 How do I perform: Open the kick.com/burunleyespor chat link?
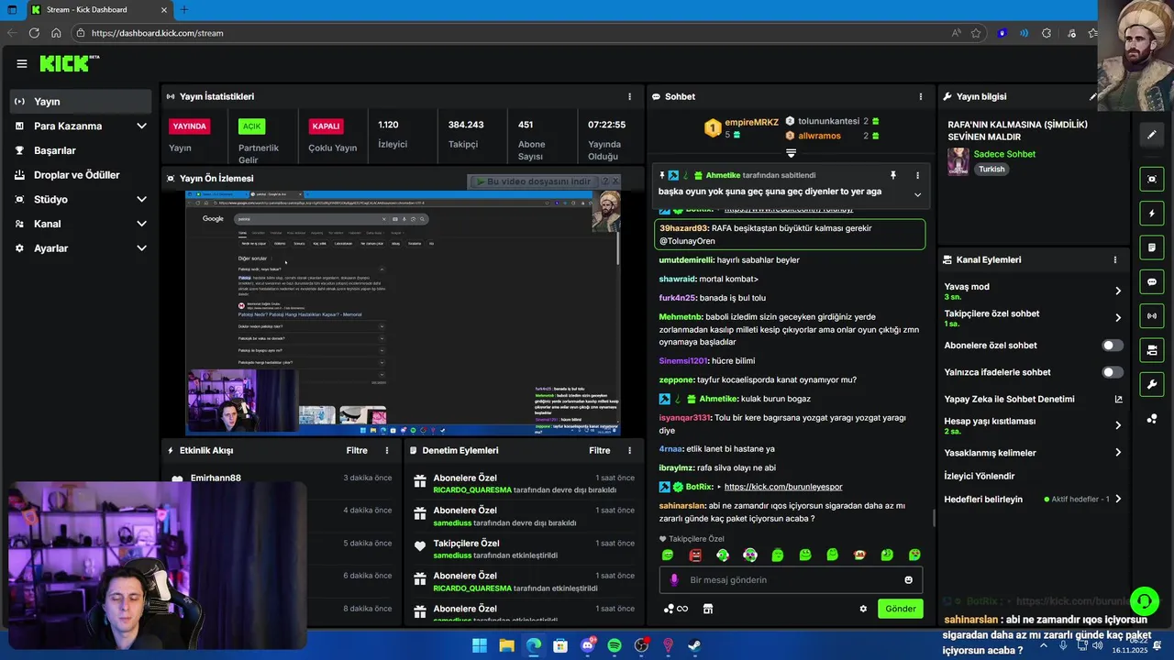[783, 487]
